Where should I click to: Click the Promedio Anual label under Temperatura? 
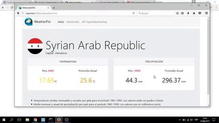[88, 71]
